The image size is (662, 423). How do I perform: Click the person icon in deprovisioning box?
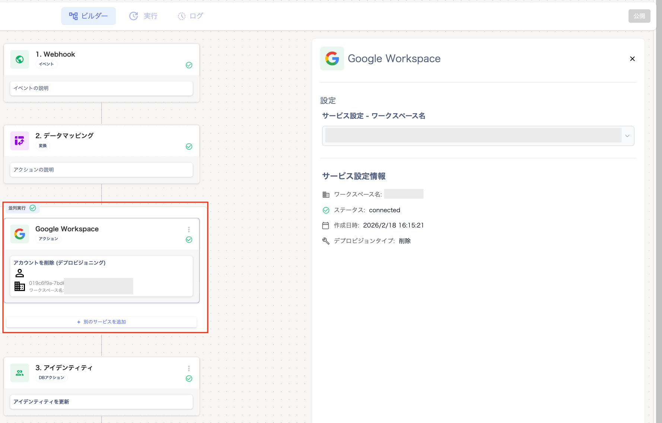click(x=20, y=273)
